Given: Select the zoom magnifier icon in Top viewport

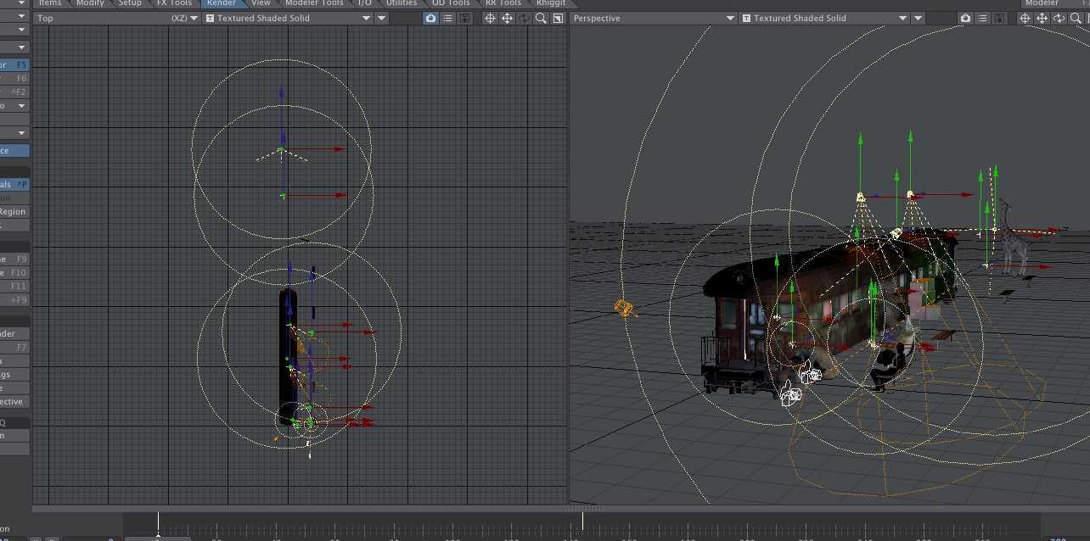Looking at the screenshot, I should coord(541,18).
